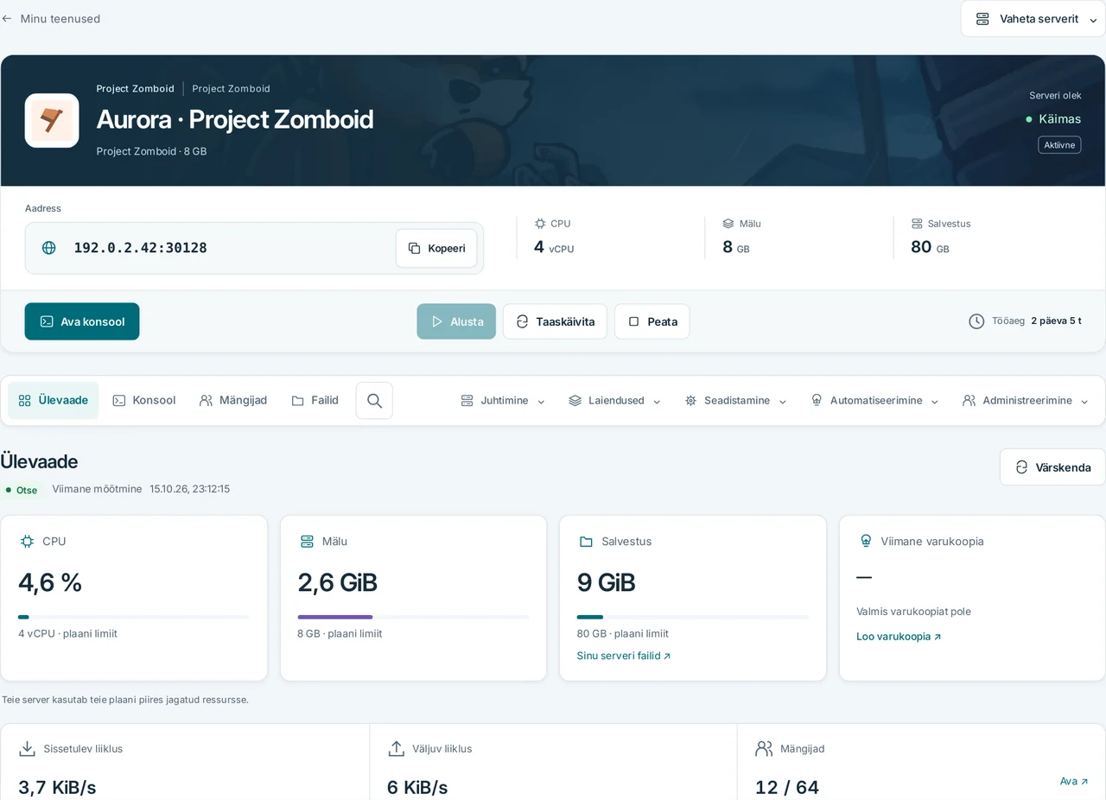Viewport: 1106px width, 800px height.
Task: Open the Administreerimine dropdown
Action: pos(1027,401)
